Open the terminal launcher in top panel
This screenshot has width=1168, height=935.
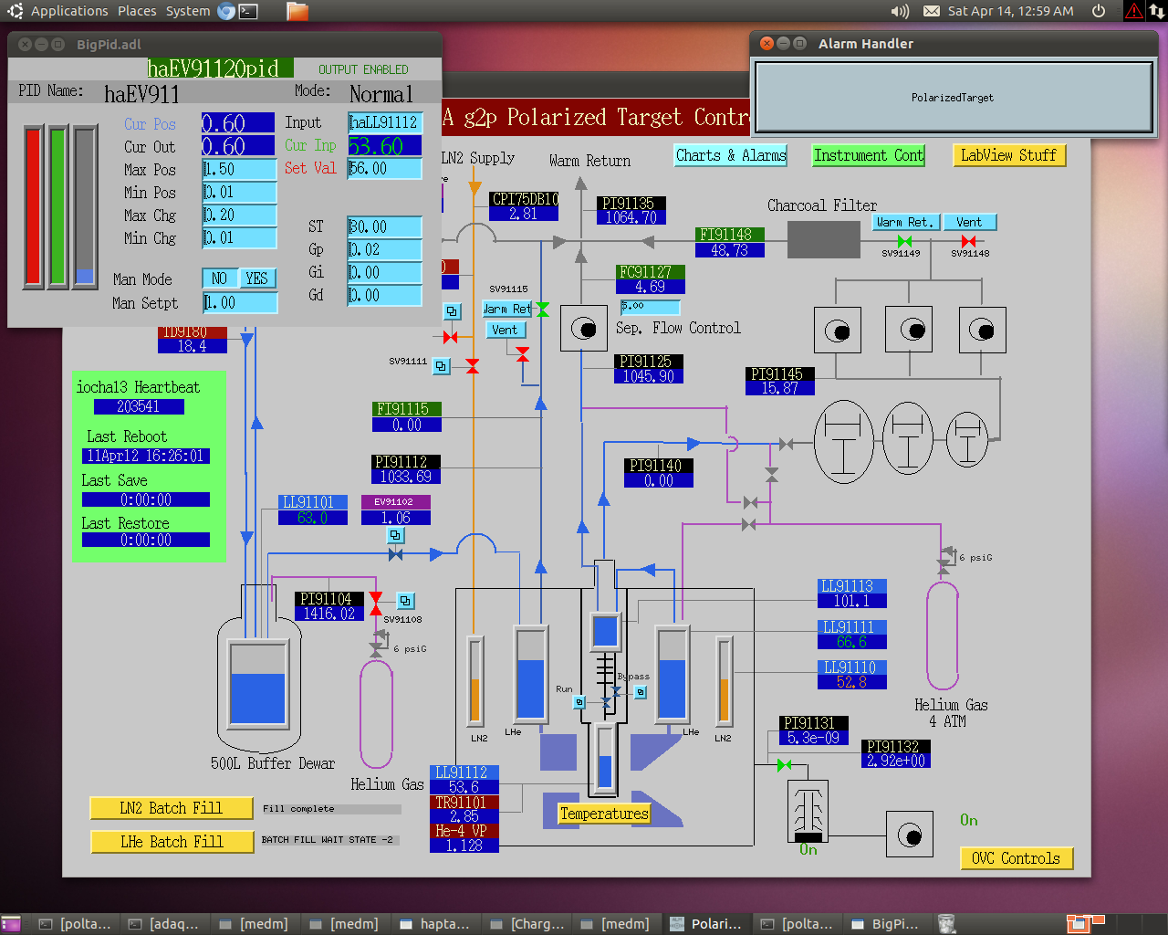(248, 11)
